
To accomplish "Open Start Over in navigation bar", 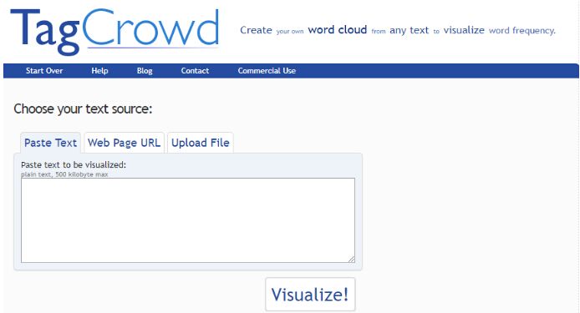I will point(44,71).
